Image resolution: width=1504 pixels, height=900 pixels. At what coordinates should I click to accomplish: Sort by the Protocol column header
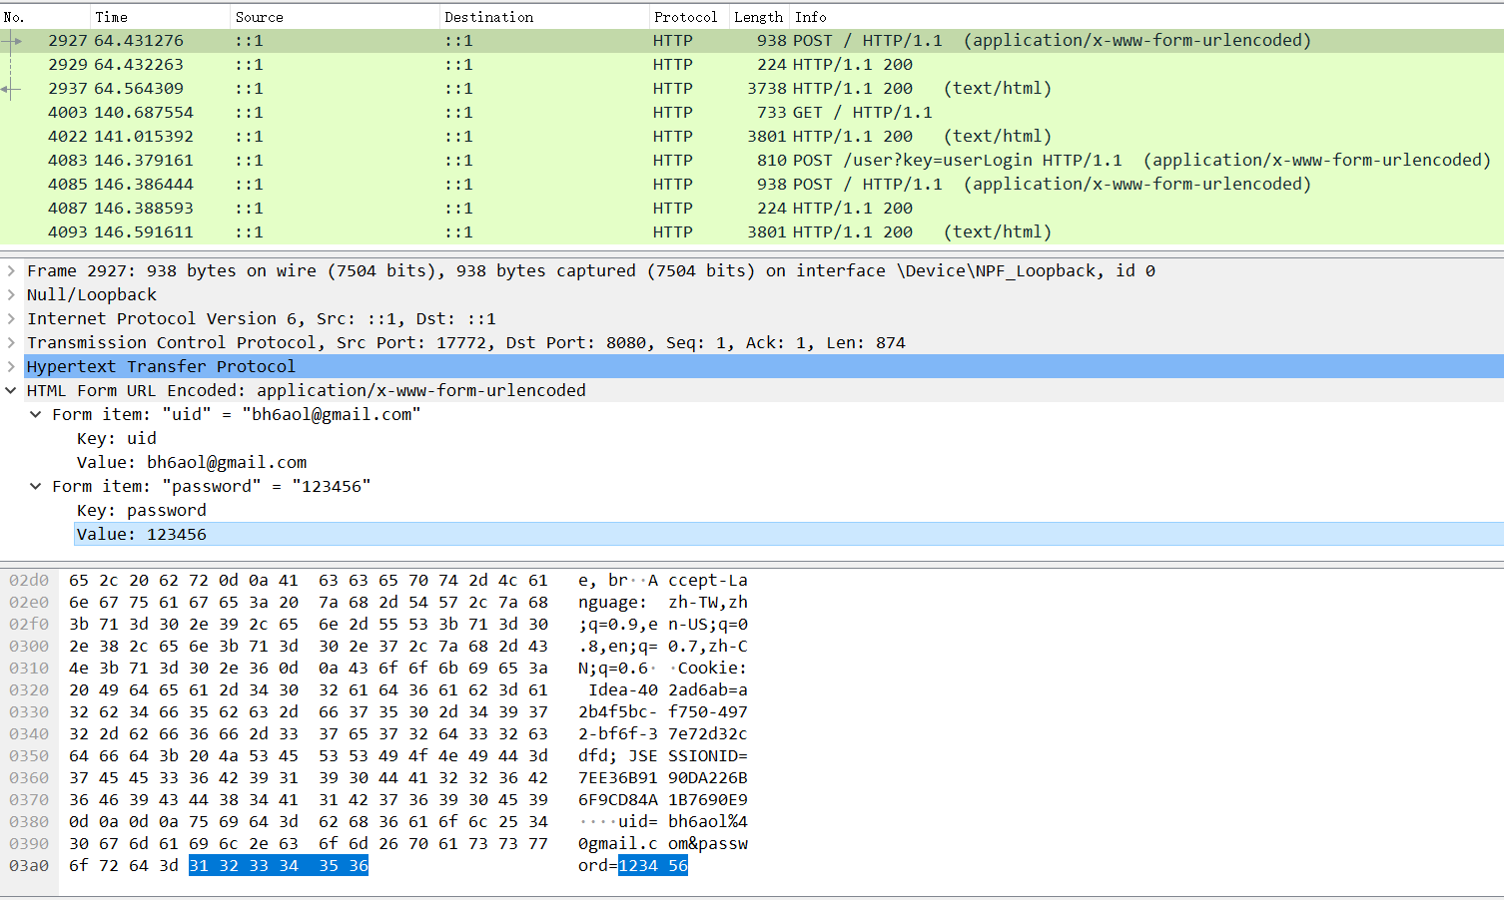click(x=685, y=17)
